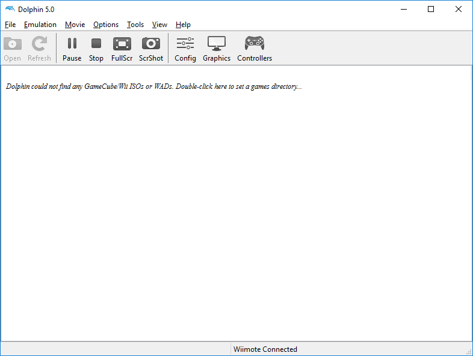Viewport: 473px width, 356px height.
Task: Take a screenshot with the ScrShot icon
Action: pyautogui.click(x=151, y=44)
